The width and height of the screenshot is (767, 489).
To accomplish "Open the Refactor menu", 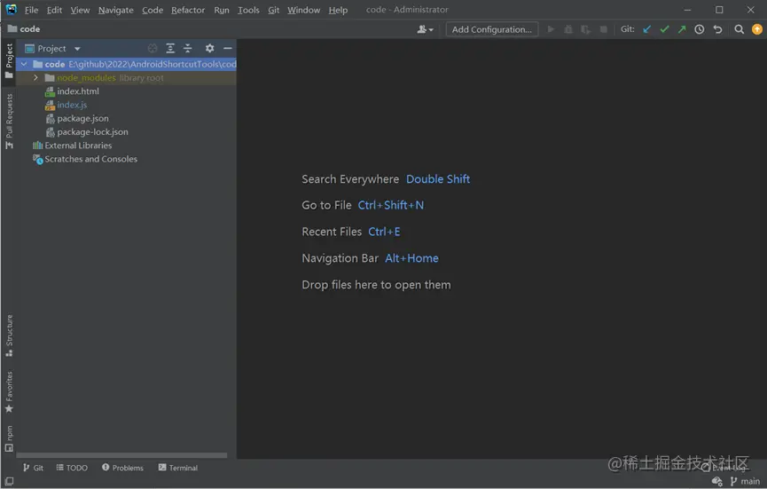I will point(188,10).
